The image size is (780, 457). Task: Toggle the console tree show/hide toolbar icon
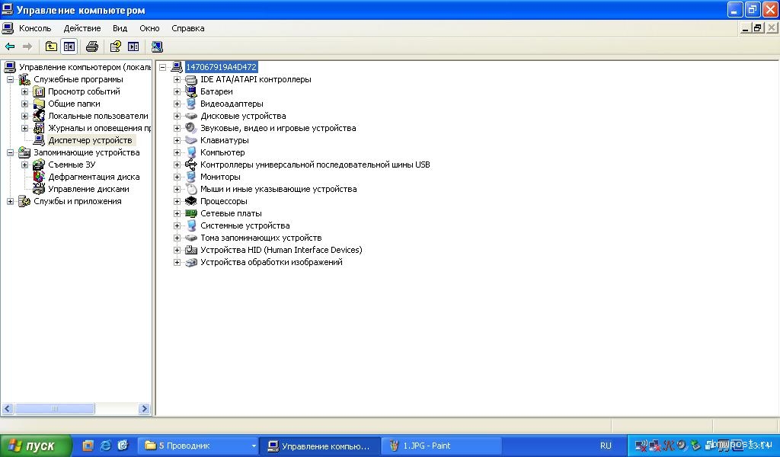coord(69,46)
